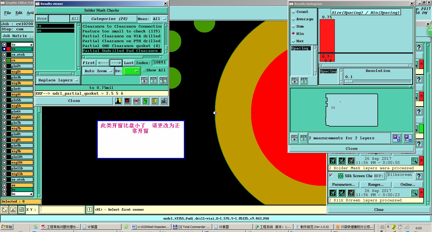Open the green Sv dropdown
Screen dimensions: 432x232
[x=132, y=71]
